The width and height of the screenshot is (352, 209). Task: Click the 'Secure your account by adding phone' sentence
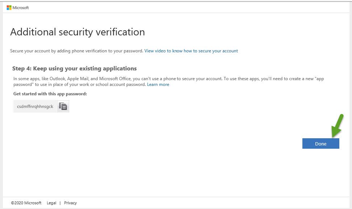coord(76,51)
